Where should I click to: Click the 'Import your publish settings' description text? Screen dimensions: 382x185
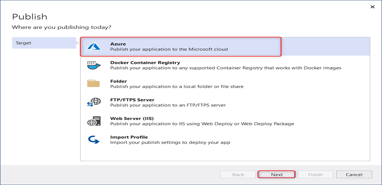coord(170,142)
